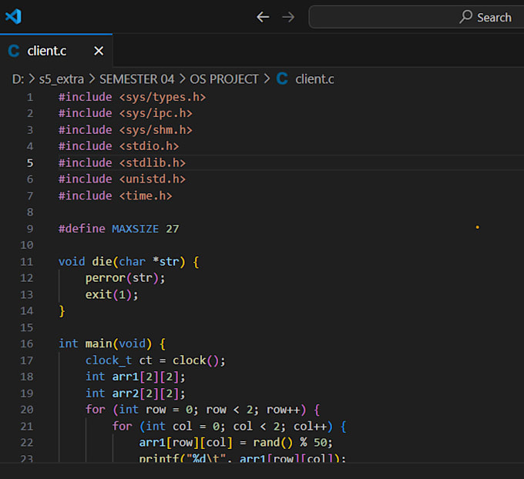Click the main function declaration
Screen dimensions: 524x479
(99, 343)
